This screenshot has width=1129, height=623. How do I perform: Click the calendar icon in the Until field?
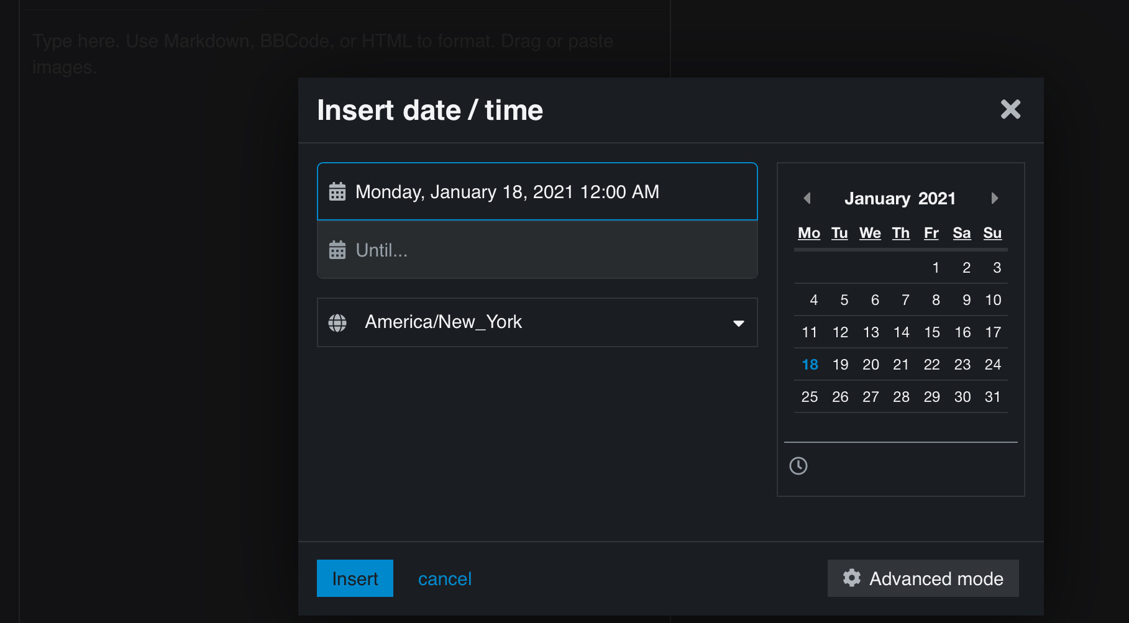pos(337,250)
